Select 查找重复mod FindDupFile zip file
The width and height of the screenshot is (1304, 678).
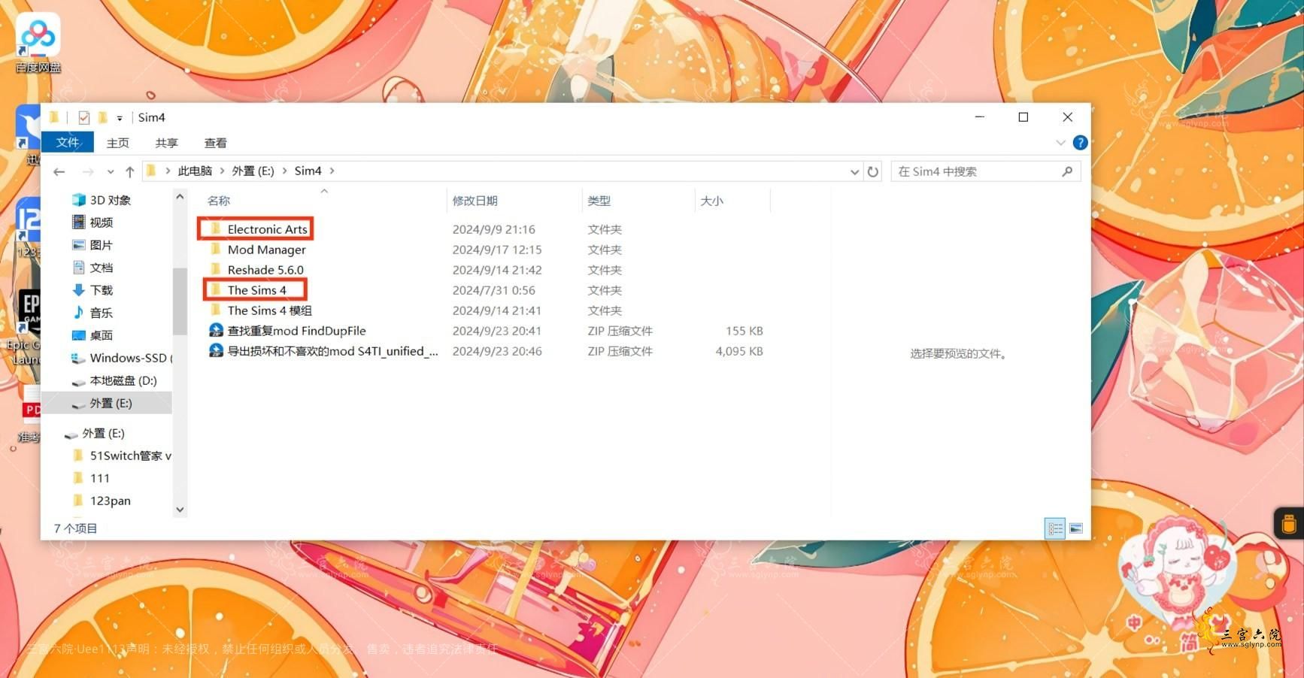(x=296, y=331)
